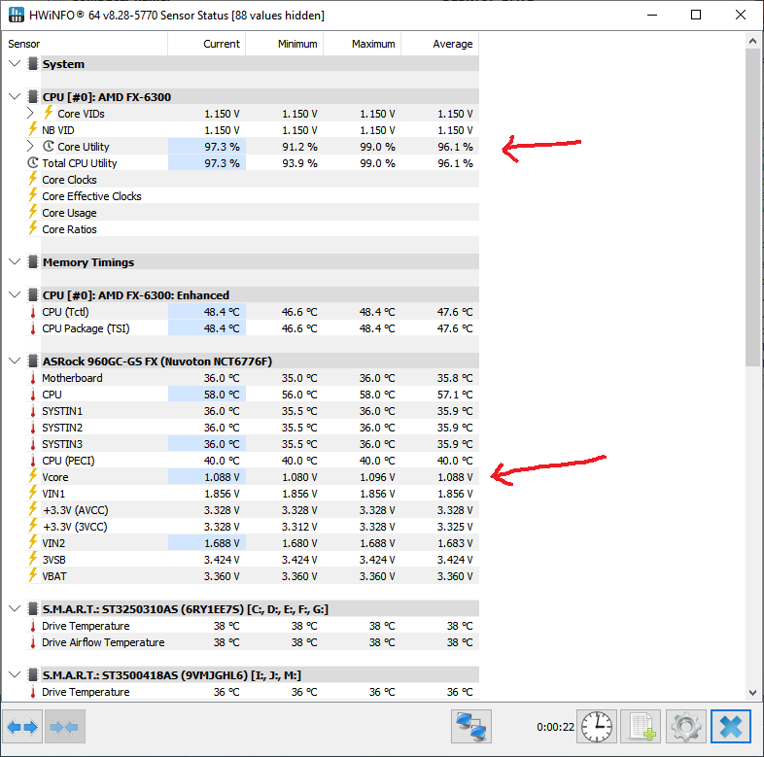Click the clock icon next to Total CPU Utility
Viewport: 764px width, 757px height.
click(x=33, y=162)
